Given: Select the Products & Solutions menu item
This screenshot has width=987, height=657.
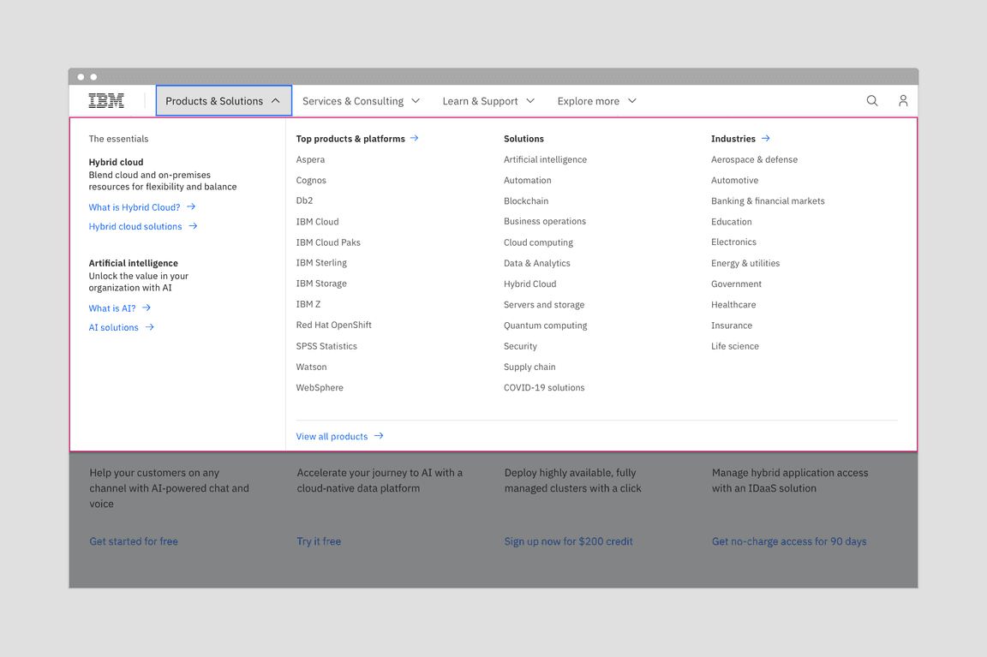Looking at the screenshot, I should tap(213, 100).
